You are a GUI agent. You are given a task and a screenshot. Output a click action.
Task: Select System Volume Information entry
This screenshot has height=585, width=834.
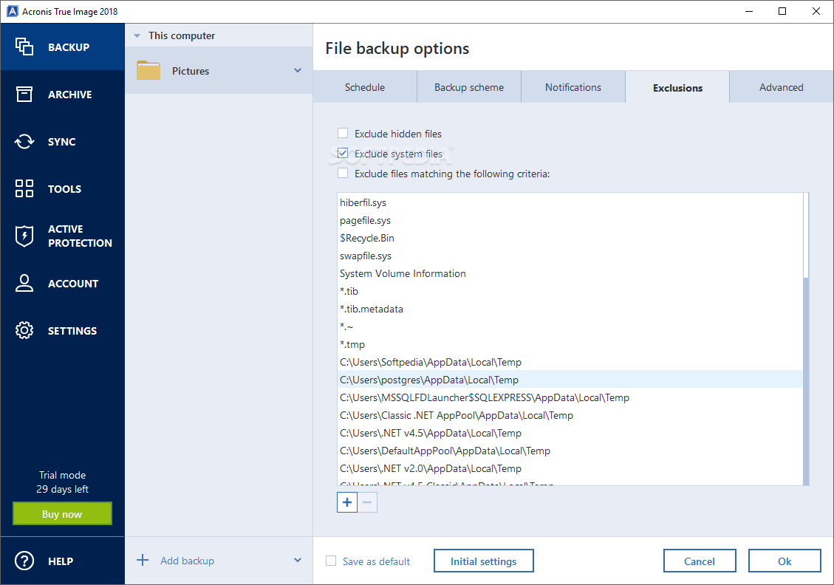click(x=570, y=273)
